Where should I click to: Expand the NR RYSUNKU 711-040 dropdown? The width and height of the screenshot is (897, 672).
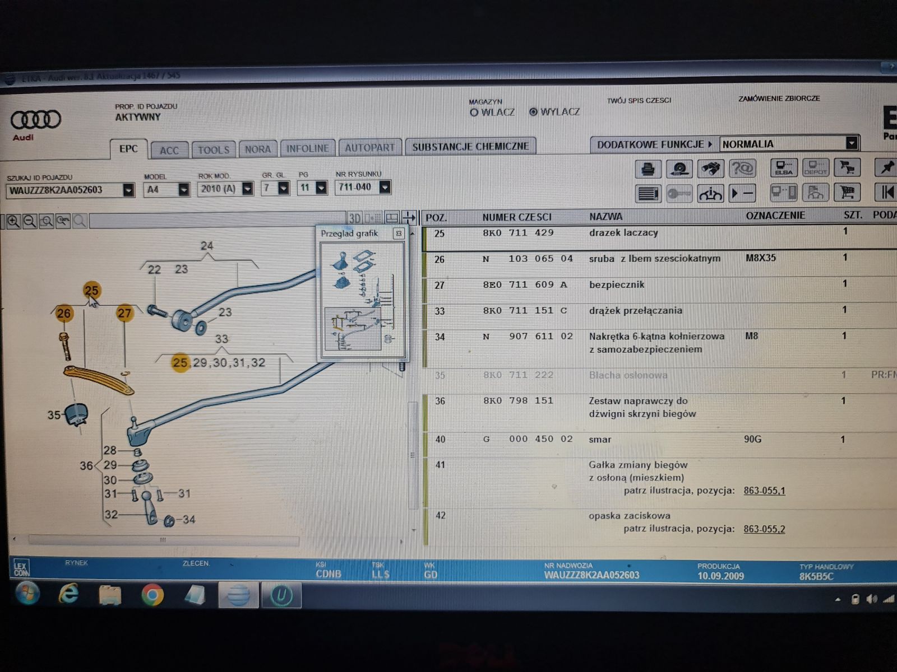385,188
